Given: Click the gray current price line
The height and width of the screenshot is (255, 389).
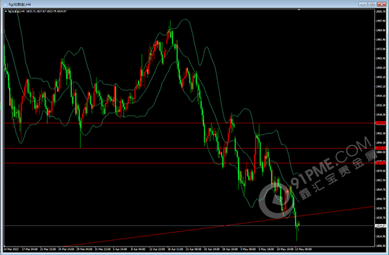Looking at the screenshot, I should click(189, 225).
